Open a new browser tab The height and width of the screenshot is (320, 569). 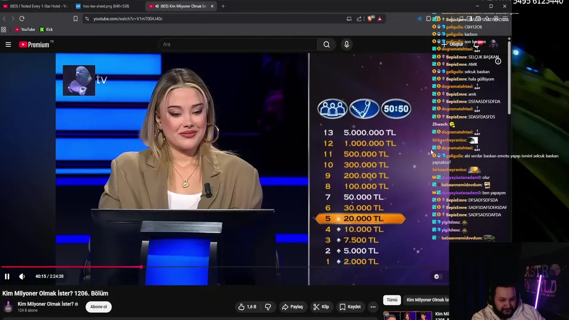pos(223,6)
